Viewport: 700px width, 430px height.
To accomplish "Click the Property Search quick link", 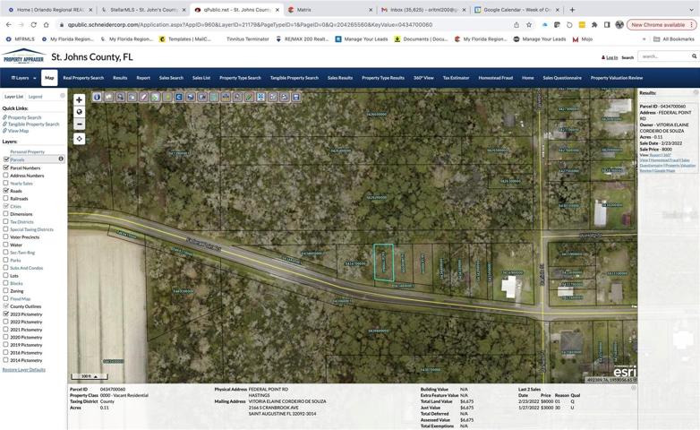I will pyautogui.click(x=24, y=117).
